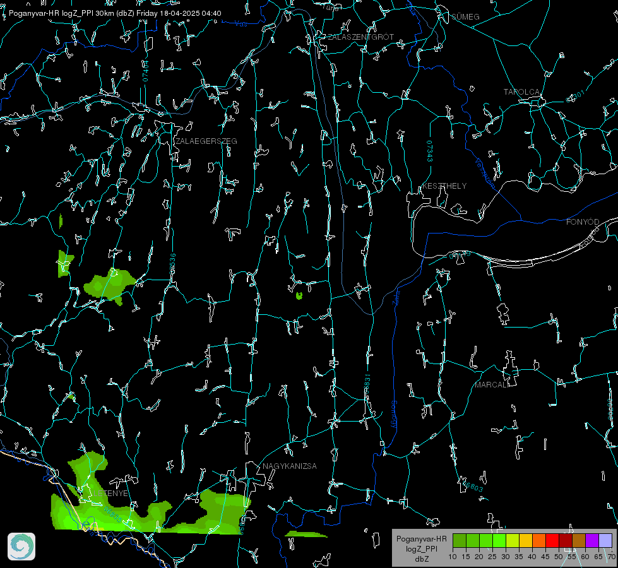Click the Zala river label
The image size is (618, 568).
396,297
